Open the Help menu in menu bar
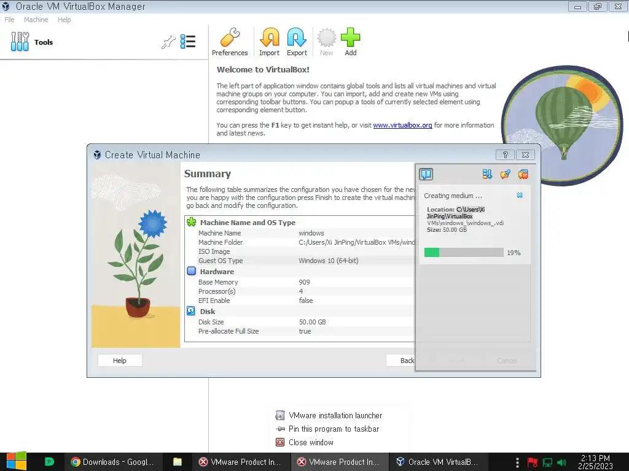 click(x=64, y=20)
